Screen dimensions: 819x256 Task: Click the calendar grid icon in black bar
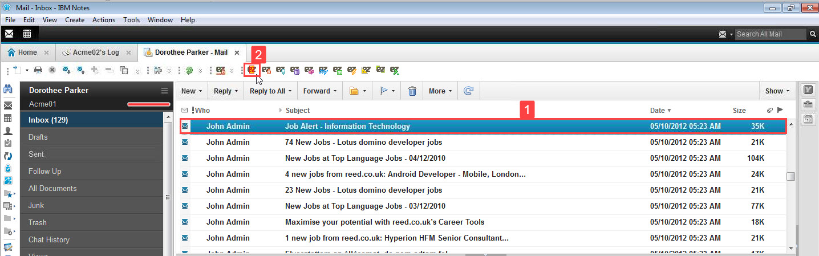click(x=27, y=34)
